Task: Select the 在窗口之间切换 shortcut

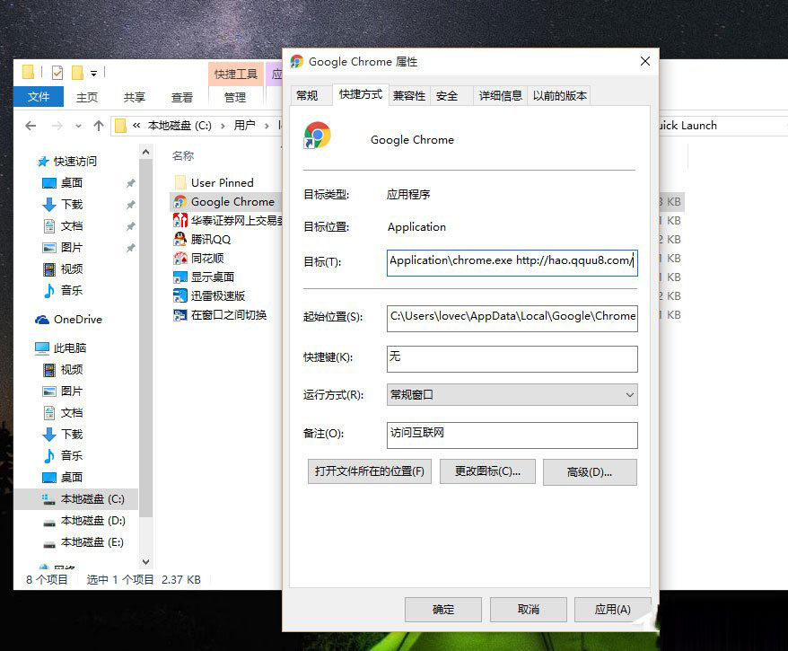Action: tap(220, 315)
